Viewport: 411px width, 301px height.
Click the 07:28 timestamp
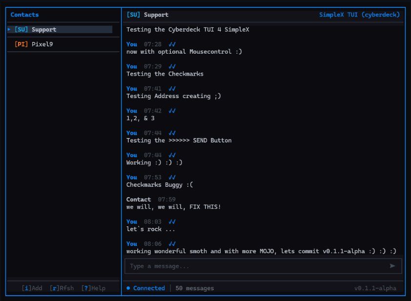[x=153, y=44]
